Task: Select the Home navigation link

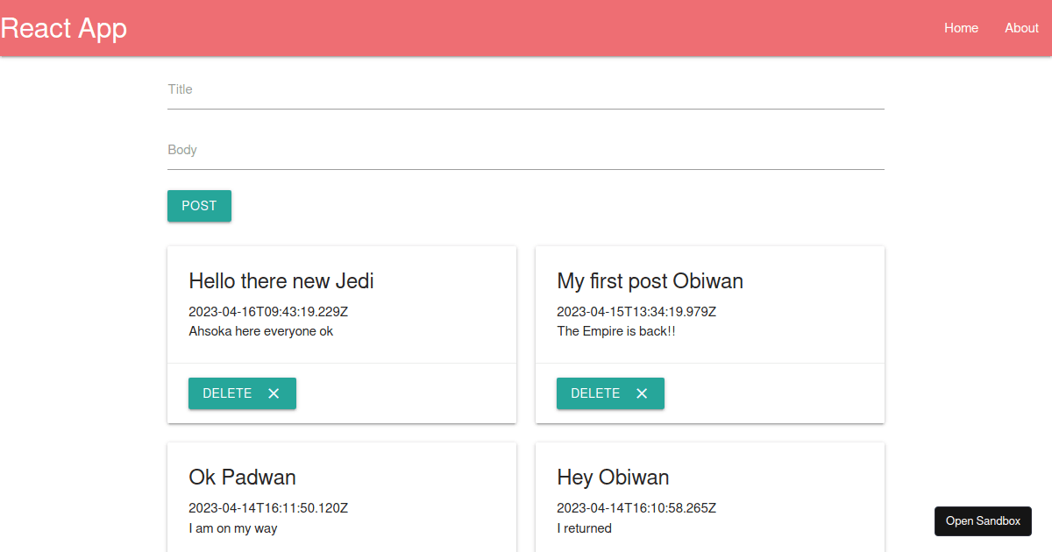Action: [x=961, y=27]
